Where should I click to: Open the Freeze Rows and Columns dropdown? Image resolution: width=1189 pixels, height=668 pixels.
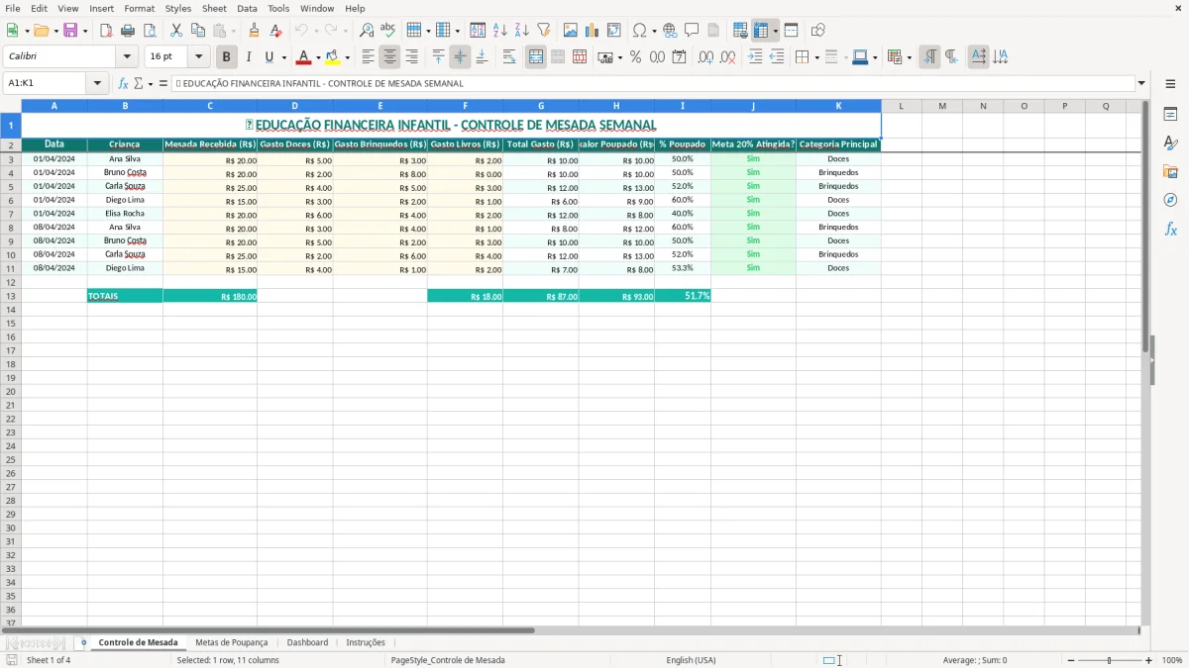(776, 31)
